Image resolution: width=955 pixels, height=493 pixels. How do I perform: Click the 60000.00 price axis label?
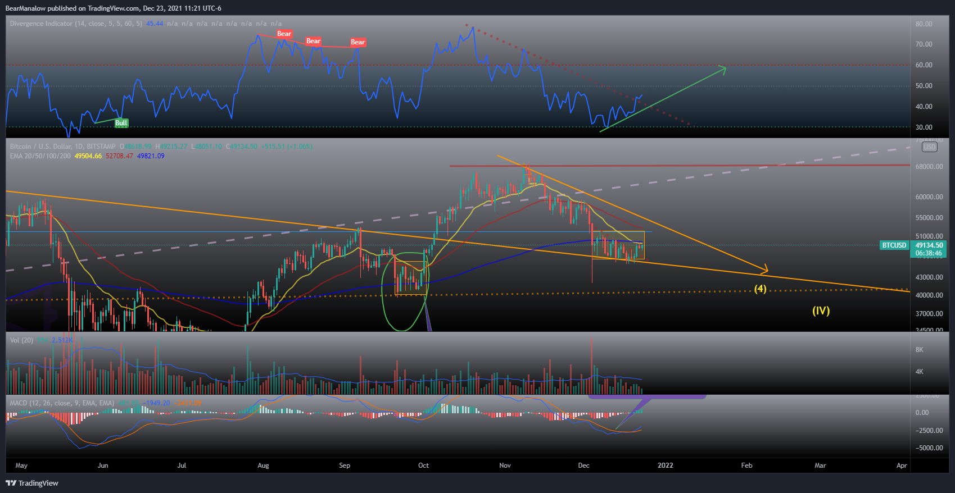click(x=929, y=197)
